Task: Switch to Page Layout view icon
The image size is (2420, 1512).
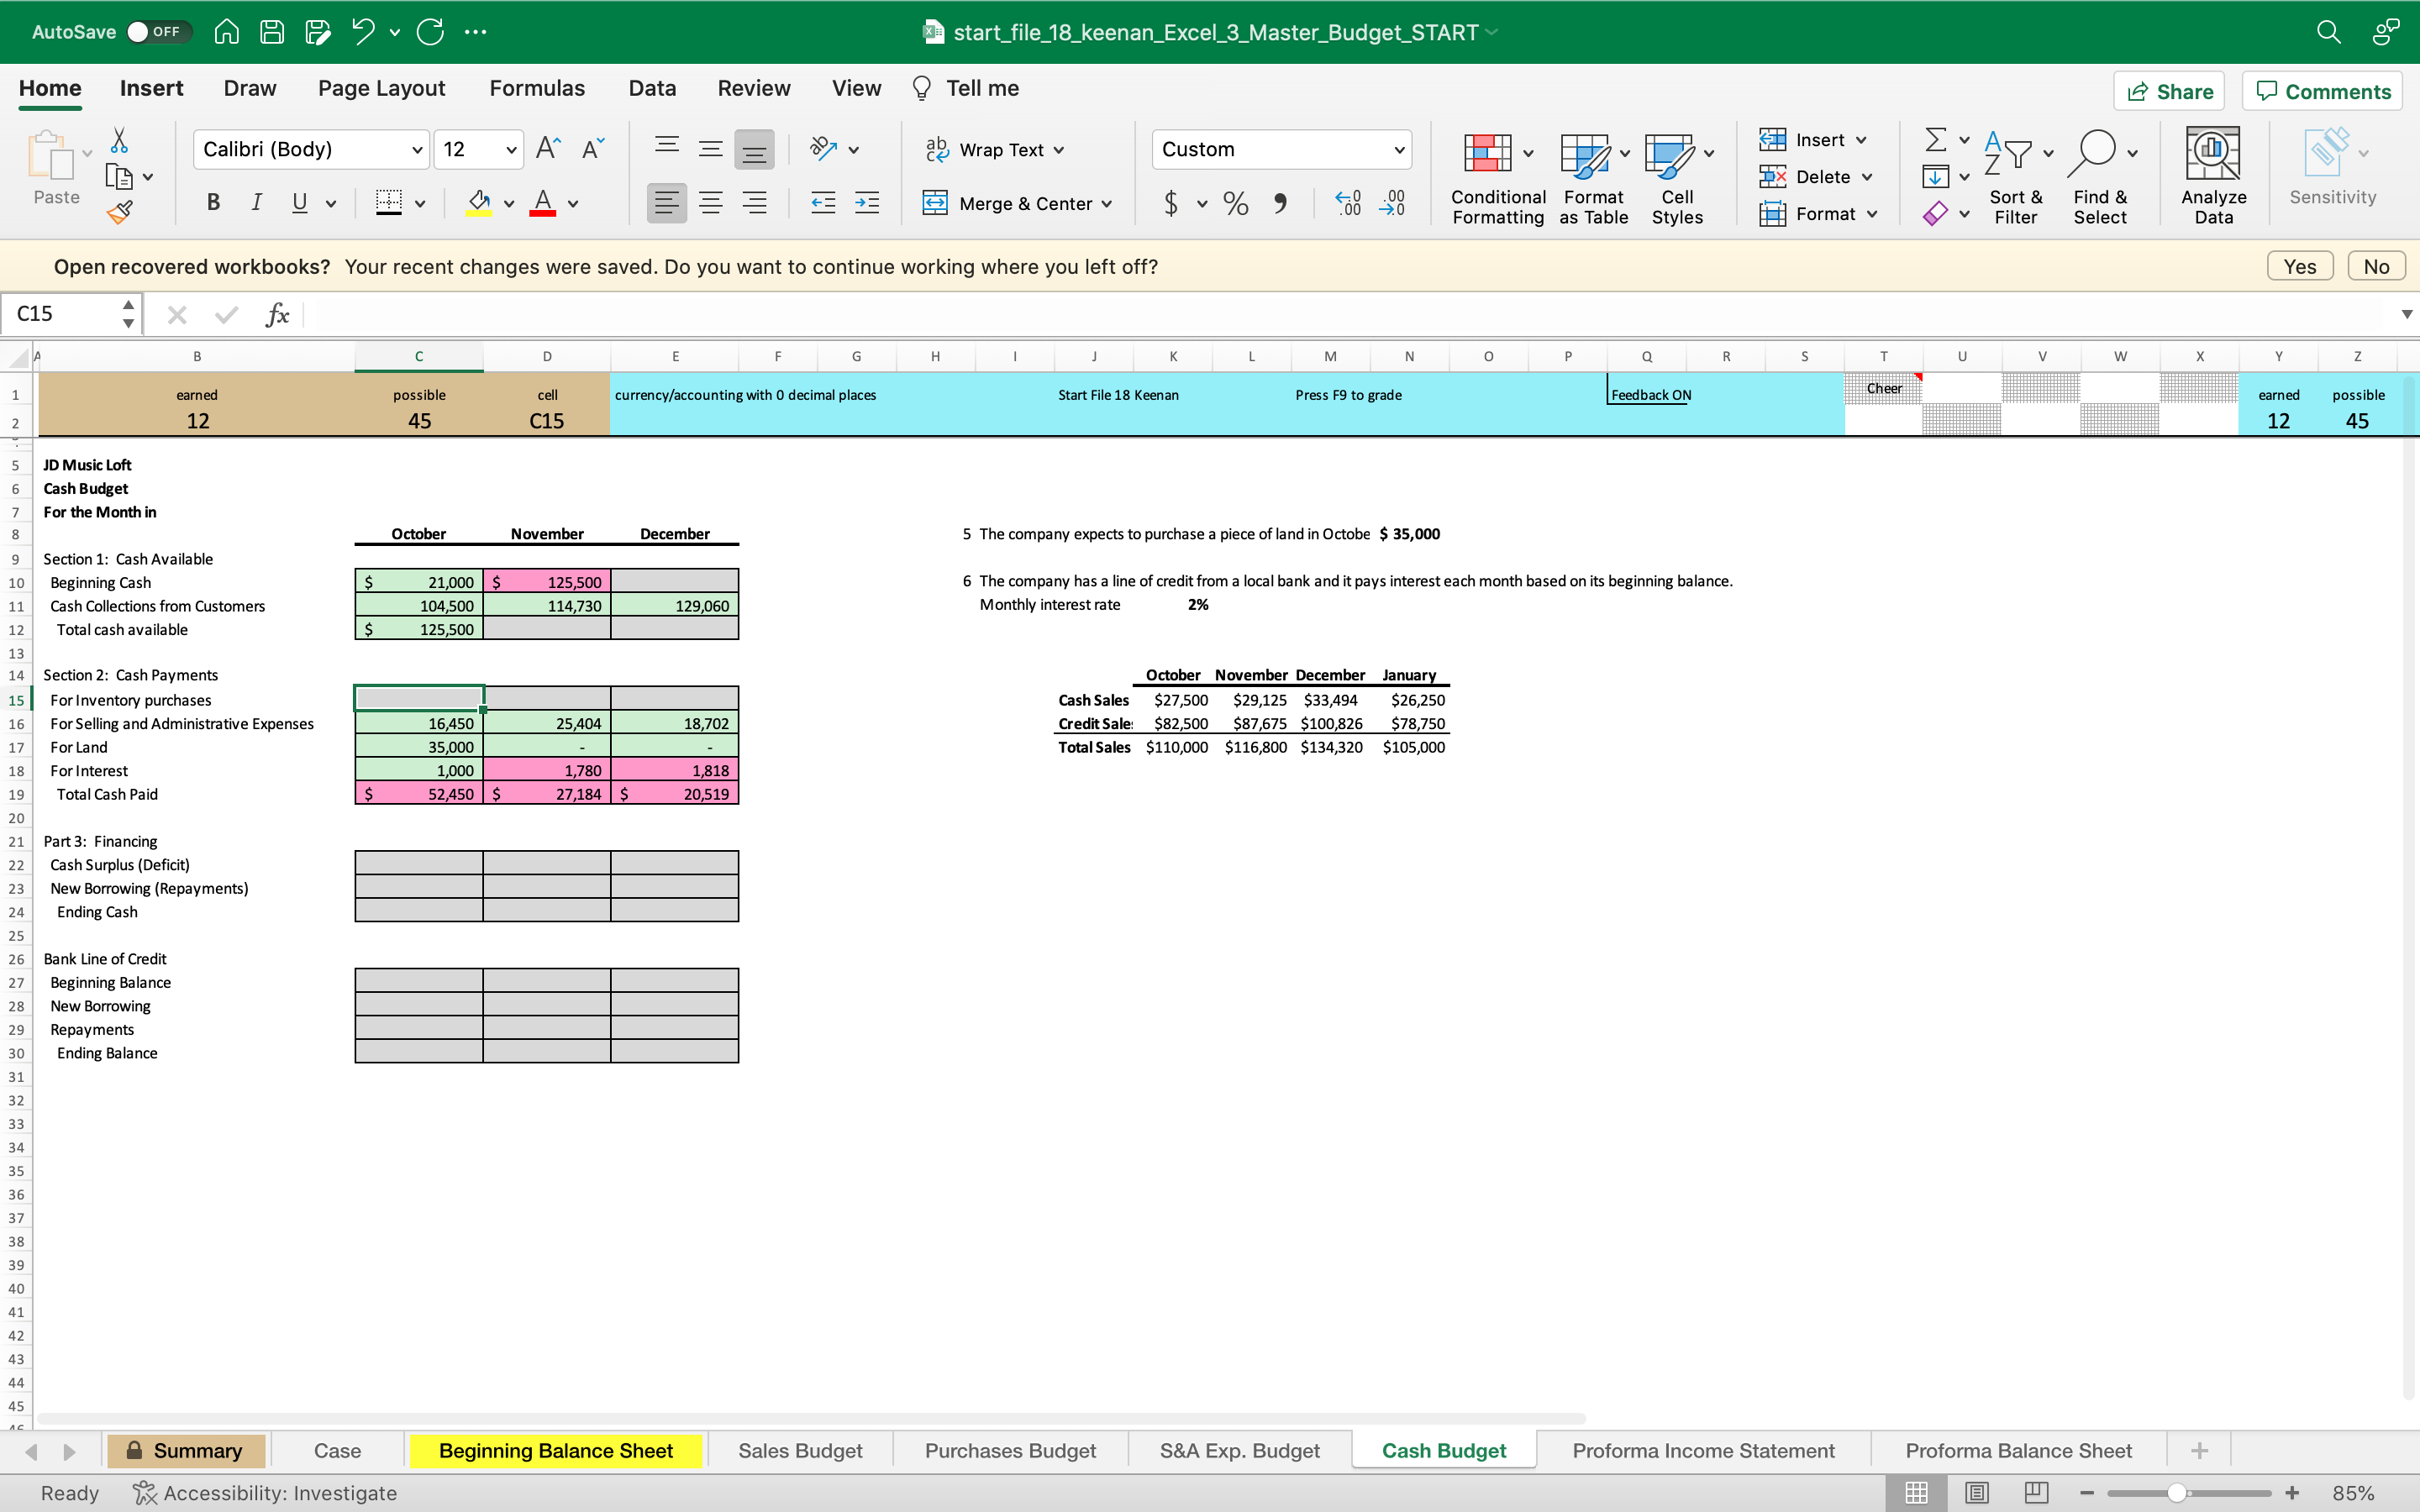Action: (1977, 1492)
